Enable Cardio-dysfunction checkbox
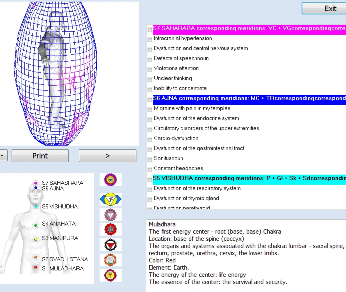Image resolution: width=346 pixels, height=292 pixels. (150, 140)
